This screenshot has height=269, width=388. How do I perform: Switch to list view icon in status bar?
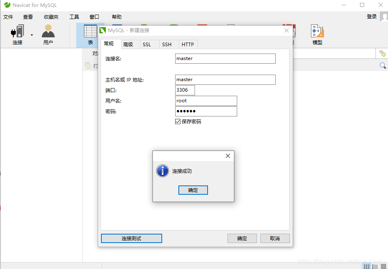tap(375, 266)
